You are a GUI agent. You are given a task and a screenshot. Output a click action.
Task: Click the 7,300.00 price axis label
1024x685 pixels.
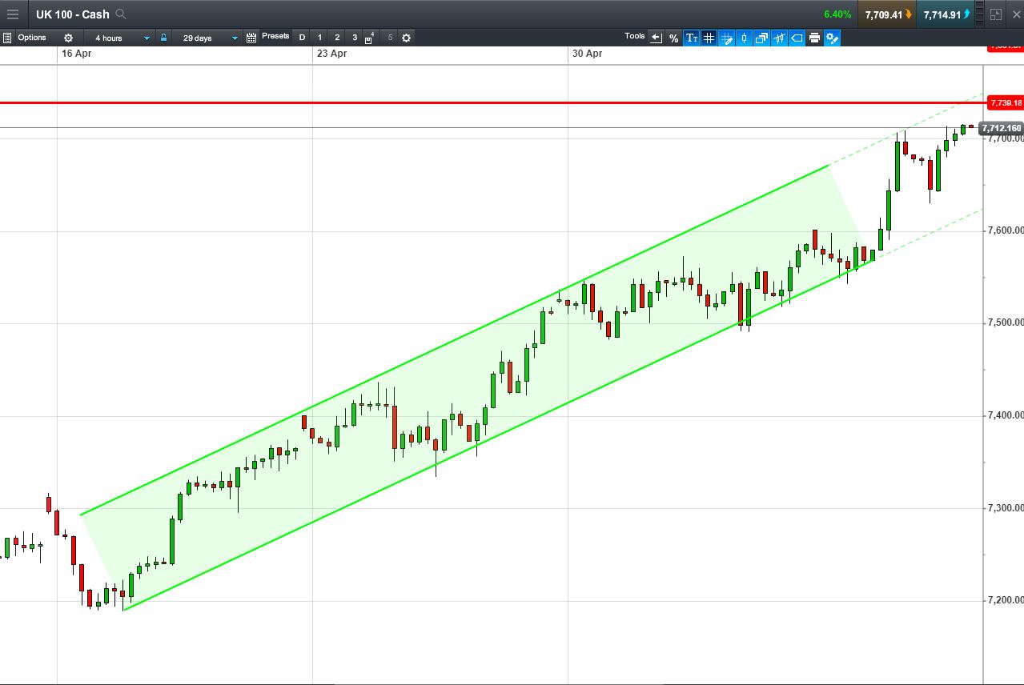(1006, 507)
